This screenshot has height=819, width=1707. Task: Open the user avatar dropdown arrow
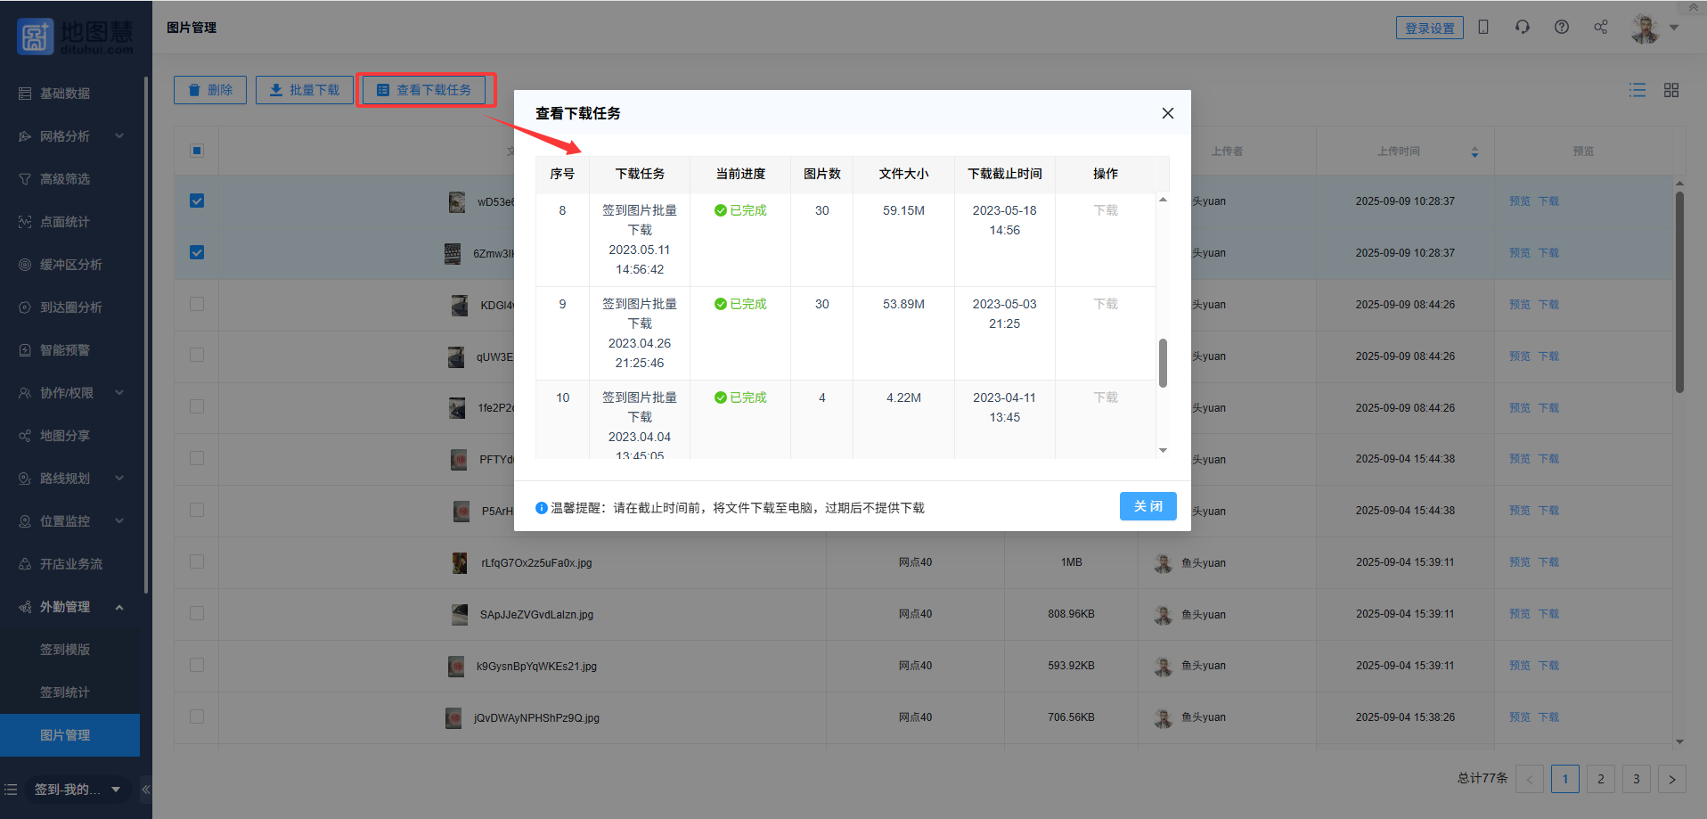coord(1674,28)
